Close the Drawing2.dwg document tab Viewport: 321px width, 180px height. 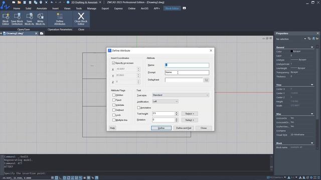(36, 33)
